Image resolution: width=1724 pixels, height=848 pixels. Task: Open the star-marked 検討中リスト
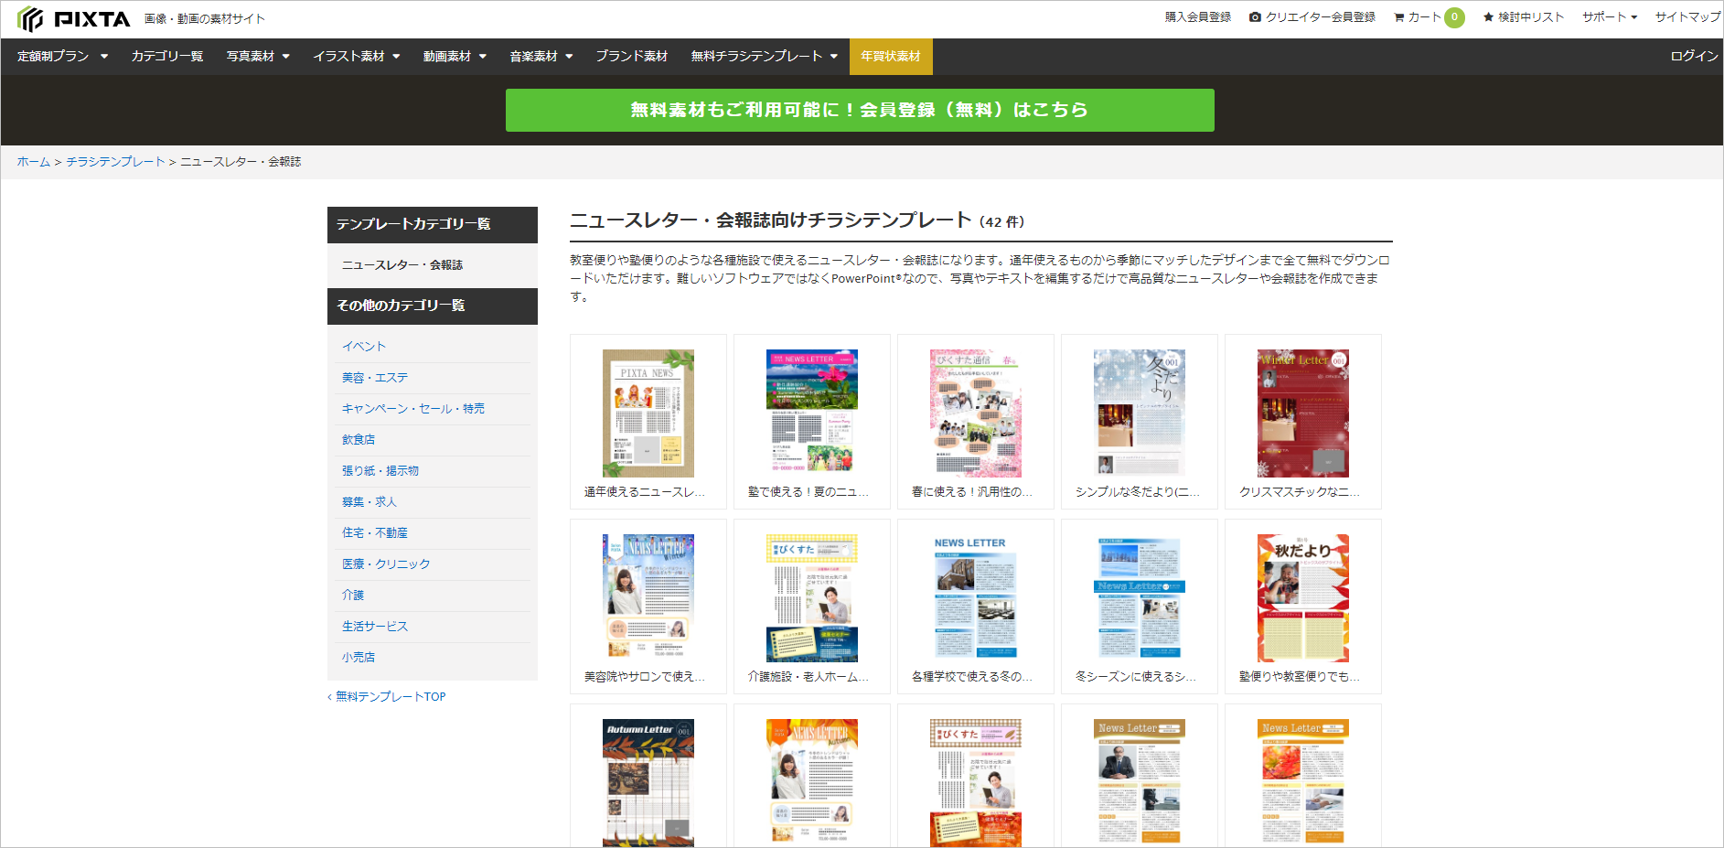click(1523, 17)
